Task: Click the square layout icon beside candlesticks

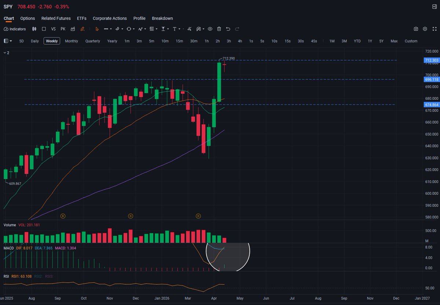Action: (x=44, y=29)
